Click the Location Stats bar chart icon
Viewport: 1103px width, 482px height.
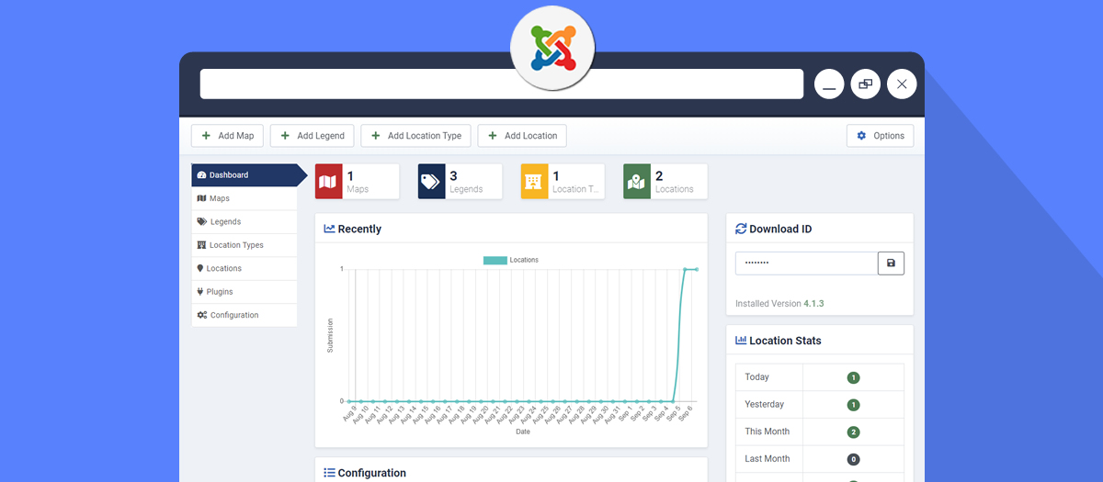[x=741, y=341]
